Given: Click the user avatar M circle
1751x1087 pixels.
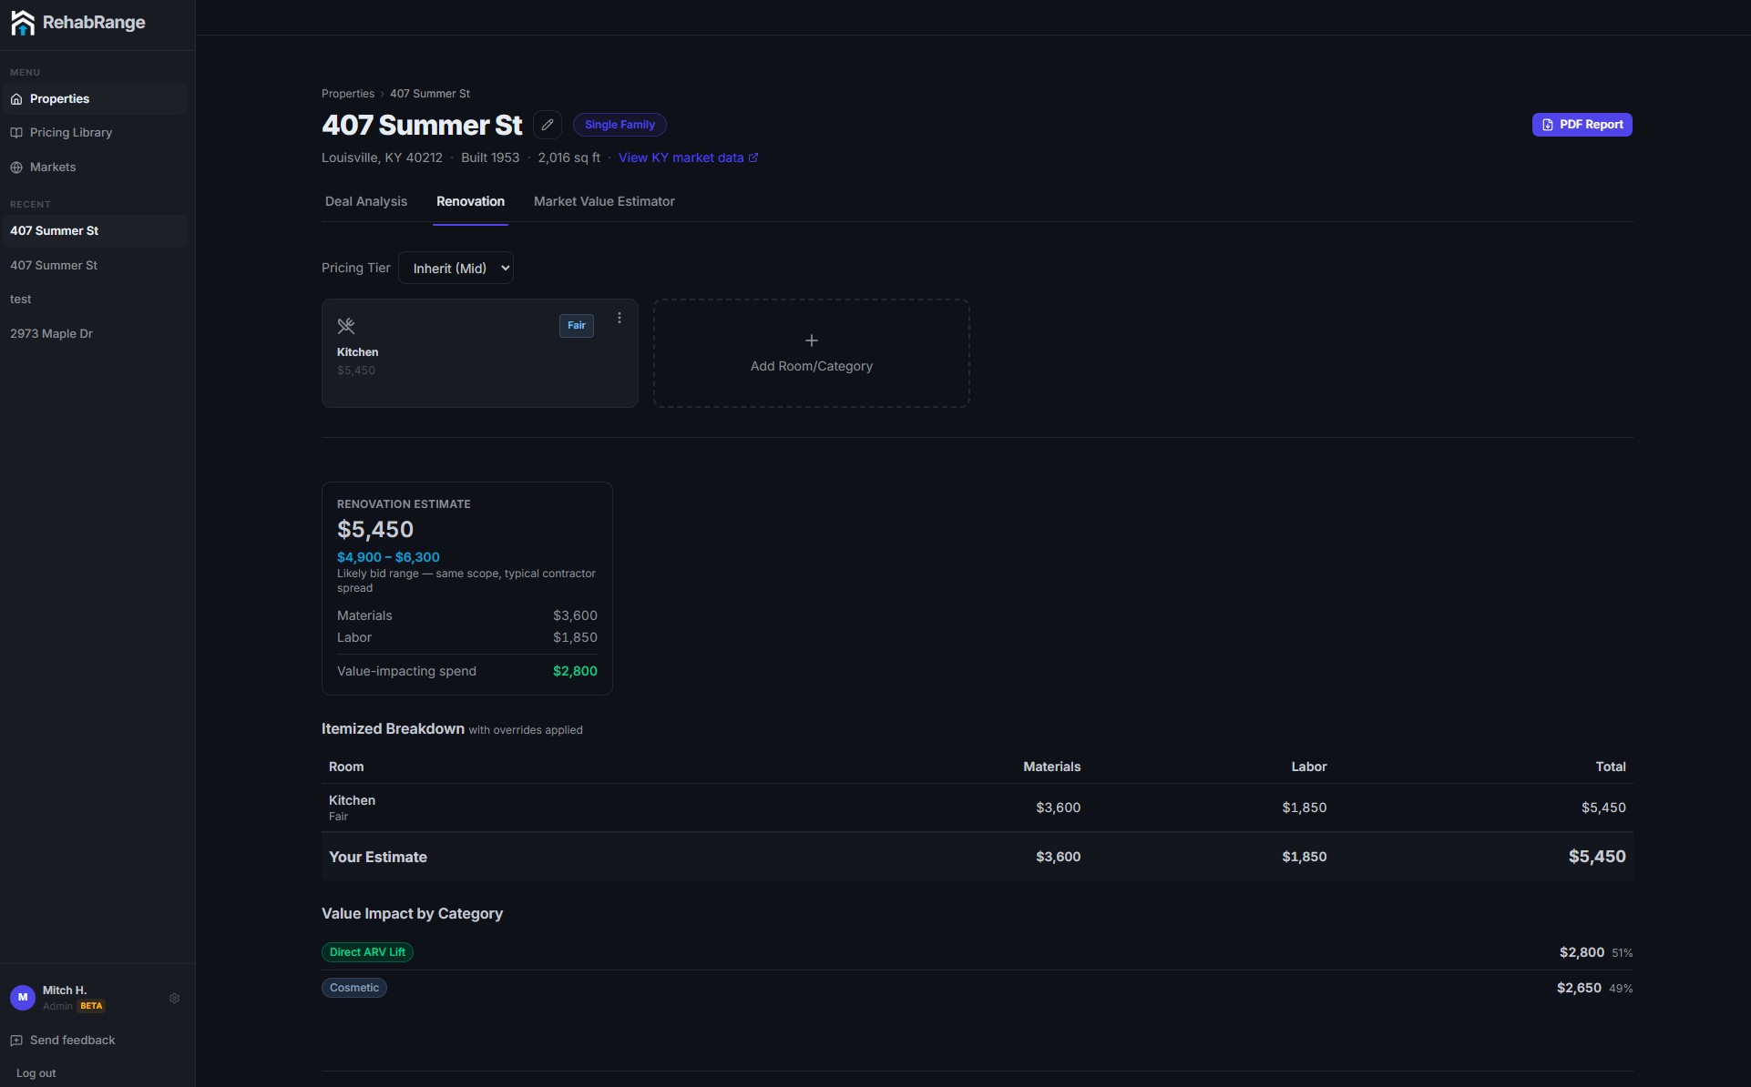Looking at the screenshot, I should click(23, 998).
